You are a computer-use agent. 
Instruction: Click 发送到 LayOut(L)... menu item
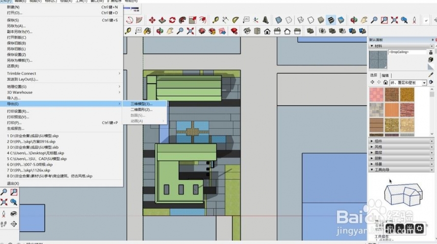click(x=62, y=79)
